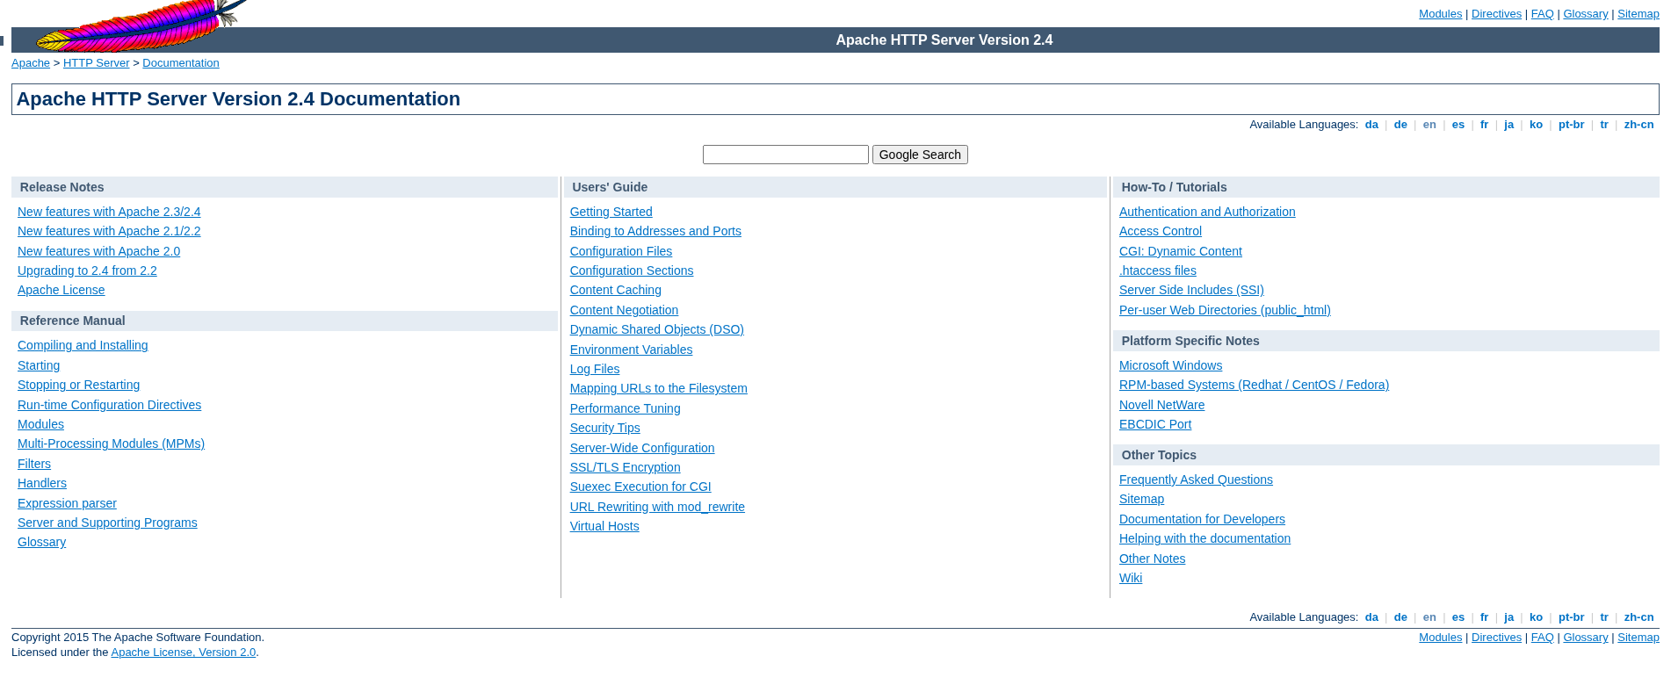Open Configuration Files
Screen dimensions: 1671x685
621,251
